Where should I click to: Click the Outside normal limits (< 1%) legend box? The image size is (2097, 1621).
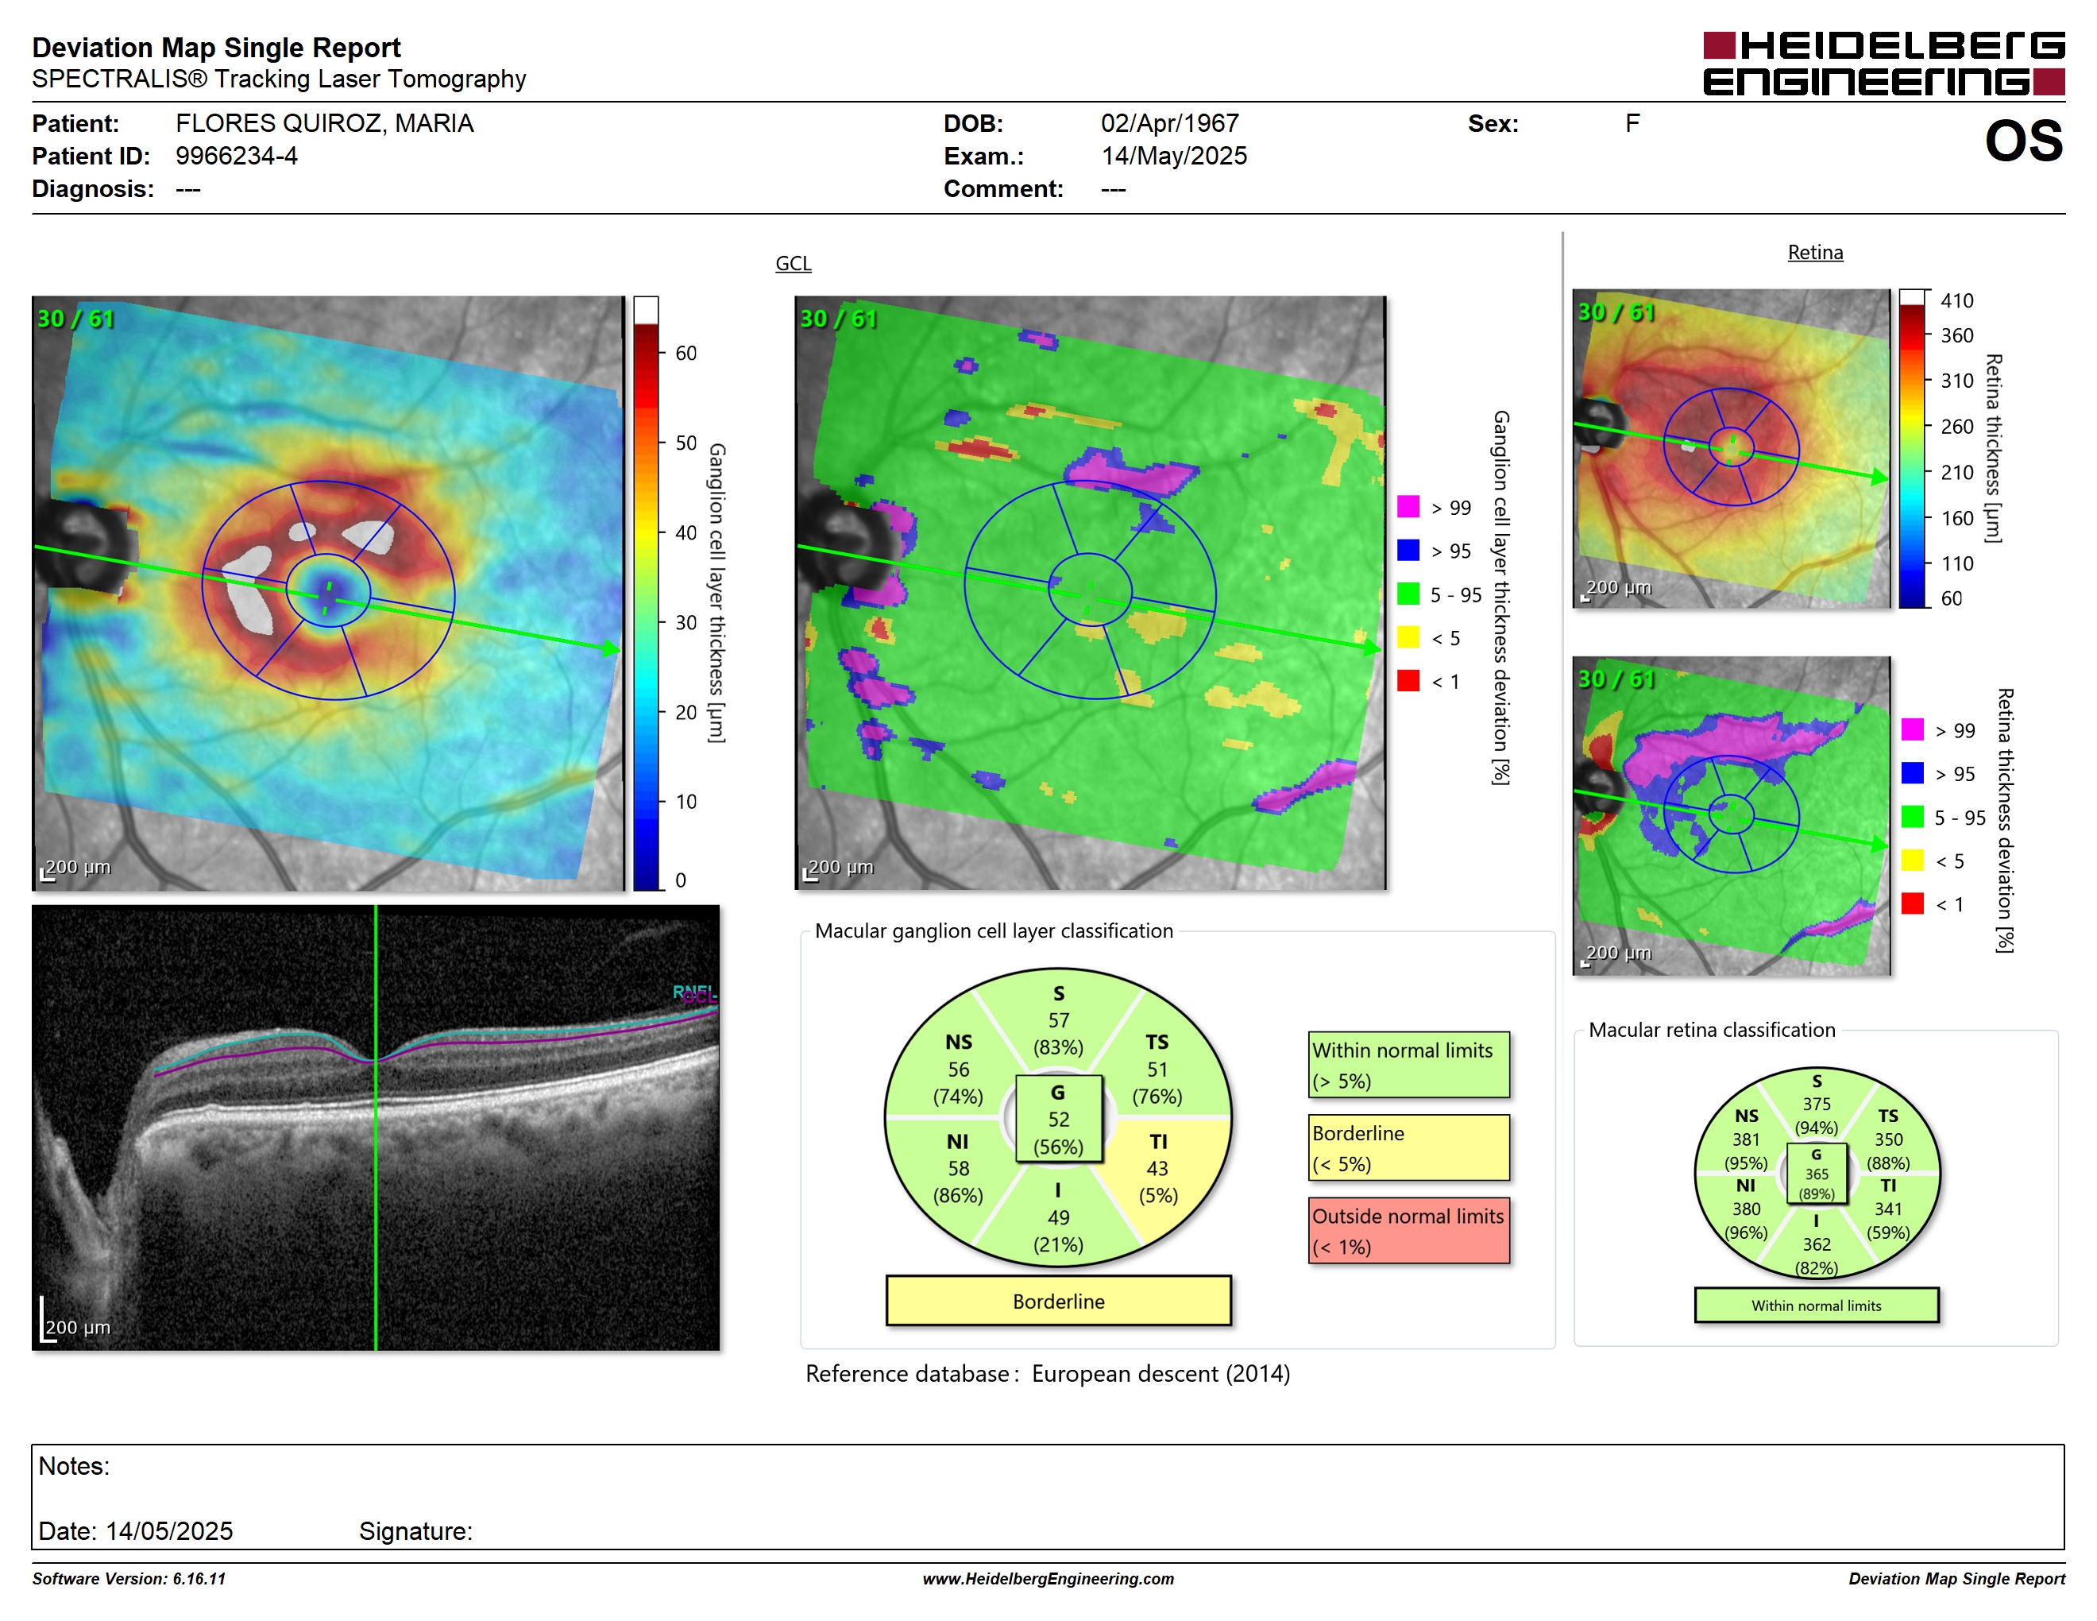(1408, 1230)
